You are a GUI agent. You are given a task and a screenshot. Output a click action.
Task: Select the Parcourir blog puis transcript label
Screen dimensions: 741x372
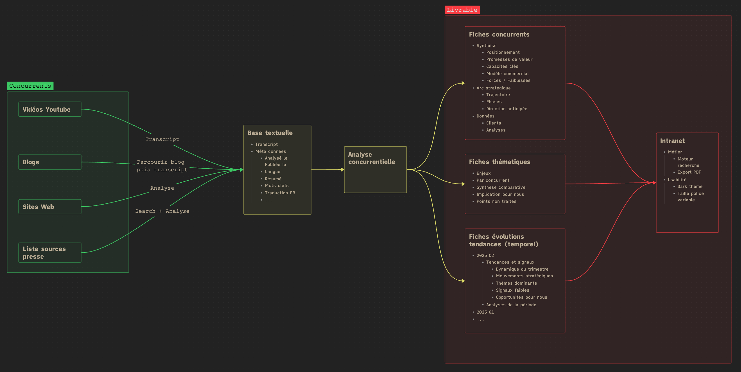pyautogui.click(x=162, y=166)
